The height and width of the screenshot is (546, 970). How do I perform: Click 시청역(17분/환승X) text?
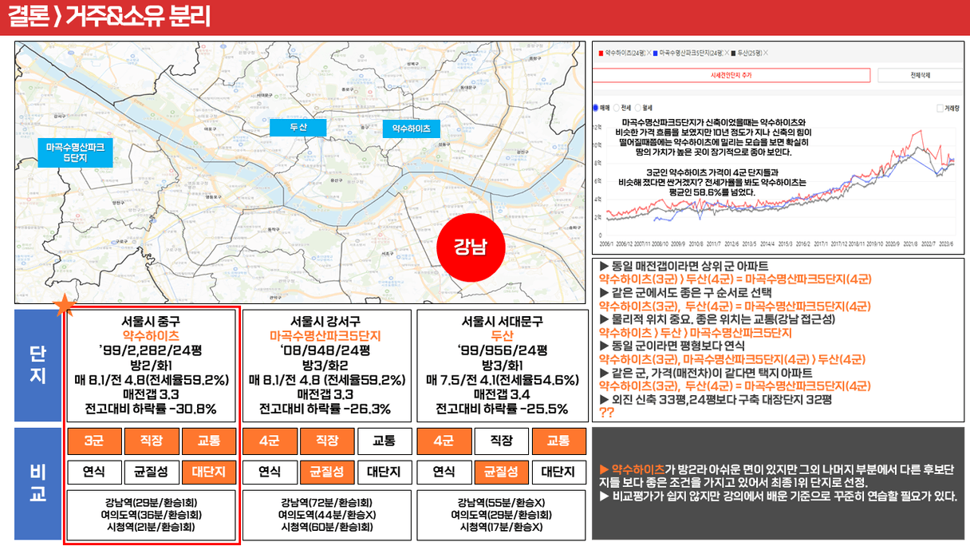pyautogui.click(x=502, y=527)
